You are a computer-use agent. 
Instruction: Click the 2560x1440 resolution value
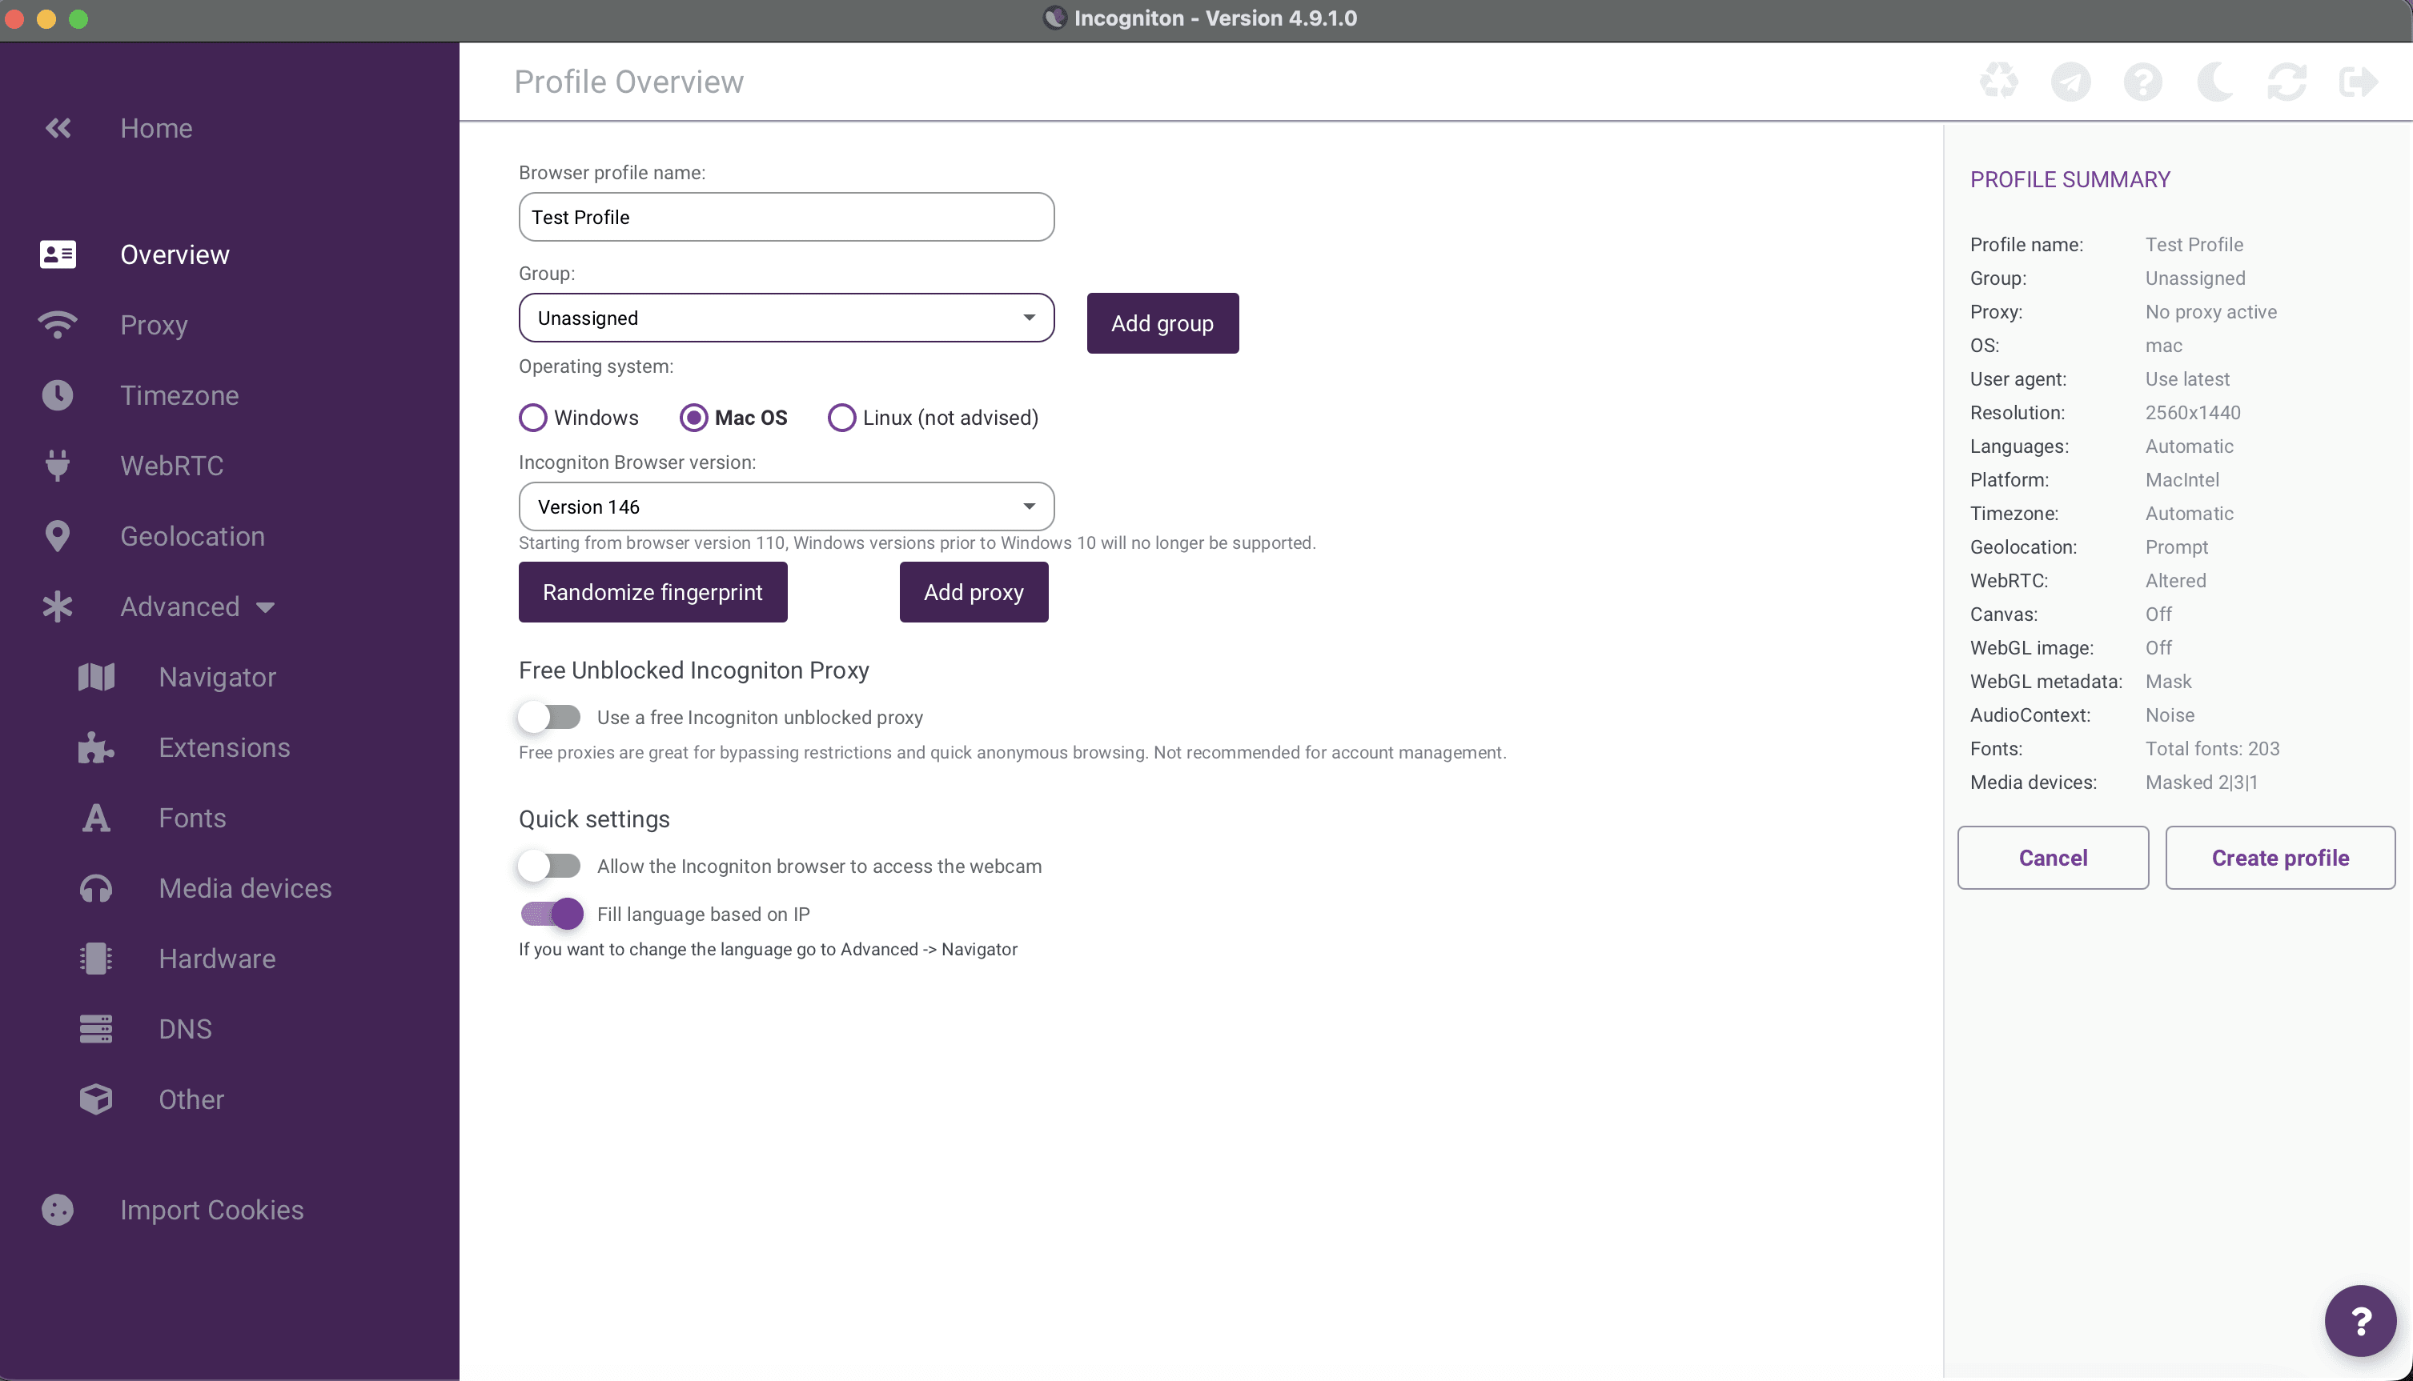pos(2193,413)
